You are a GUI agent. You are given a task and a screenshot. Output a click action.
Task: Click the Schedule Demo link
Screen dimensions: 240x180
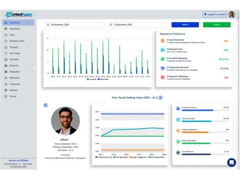click(11, 164)
